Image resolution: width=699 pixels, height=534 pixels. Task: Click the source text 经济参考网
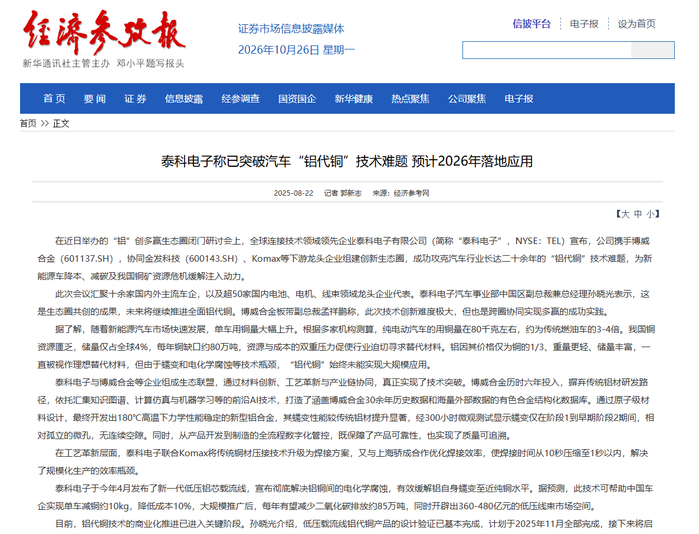(412, 193)
